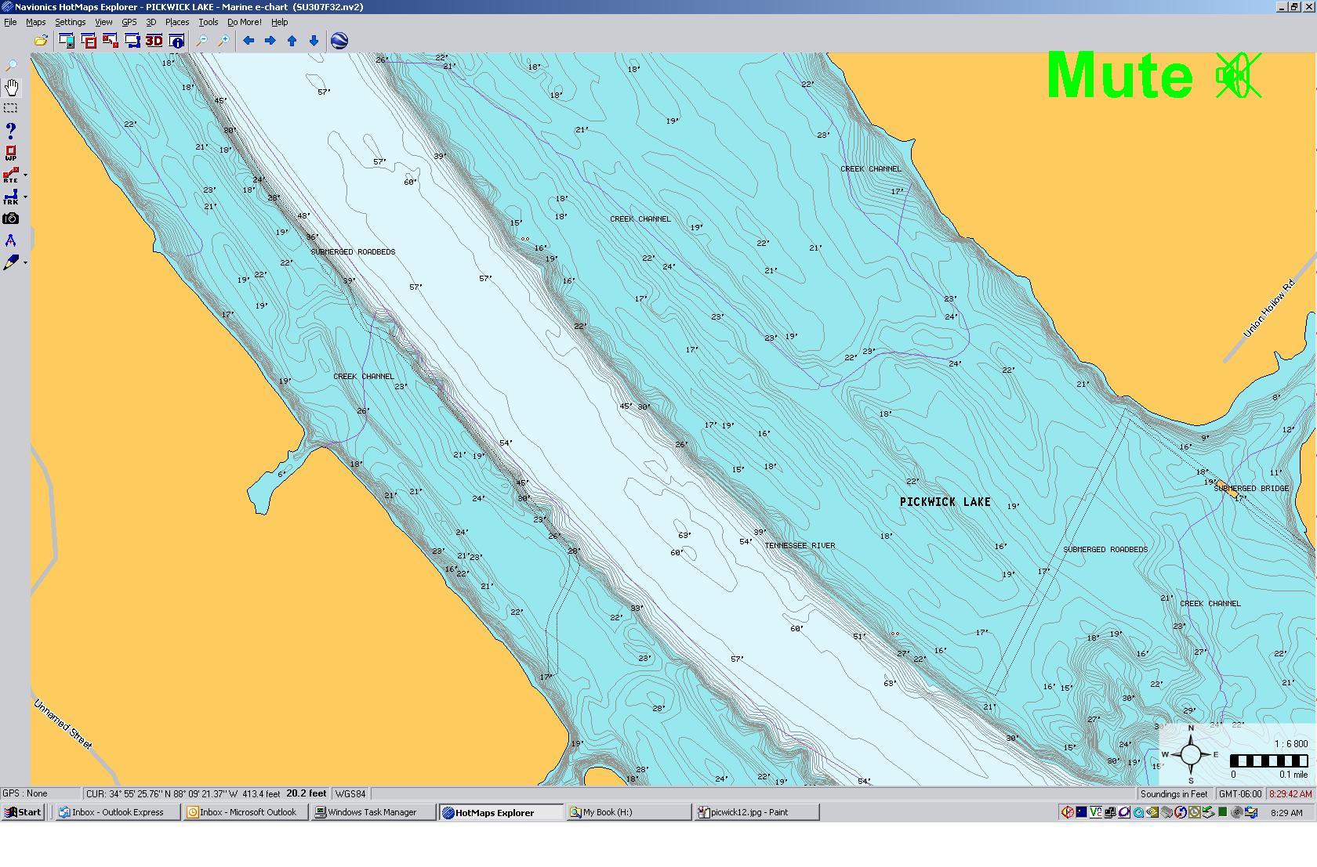The image size is (1317, 867).
Task: Select the camera snapshot tool
Action: tap(11, 219)
